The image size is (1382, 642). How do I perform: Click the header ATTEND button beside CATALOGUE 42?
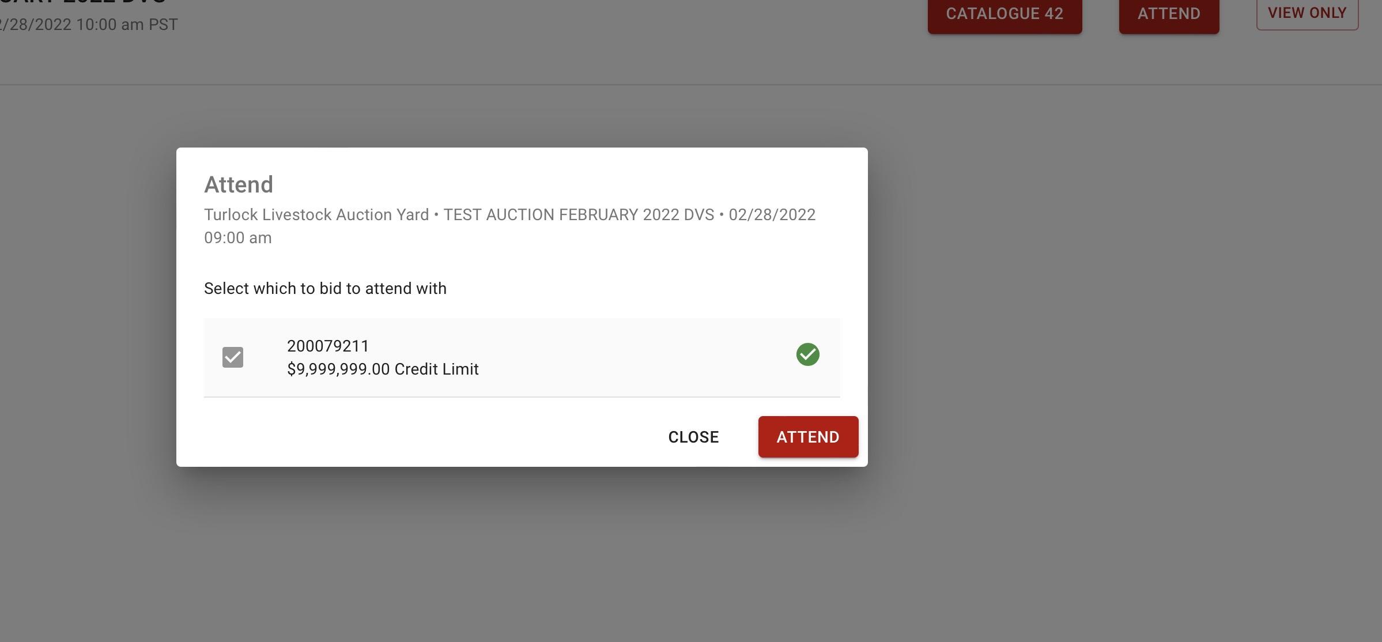1168,14
